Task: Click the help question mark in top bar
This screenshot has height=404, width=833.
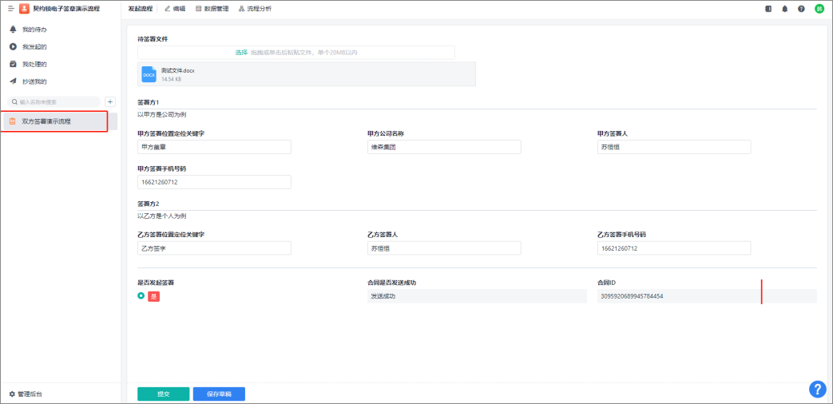Action: pos(801,9)
